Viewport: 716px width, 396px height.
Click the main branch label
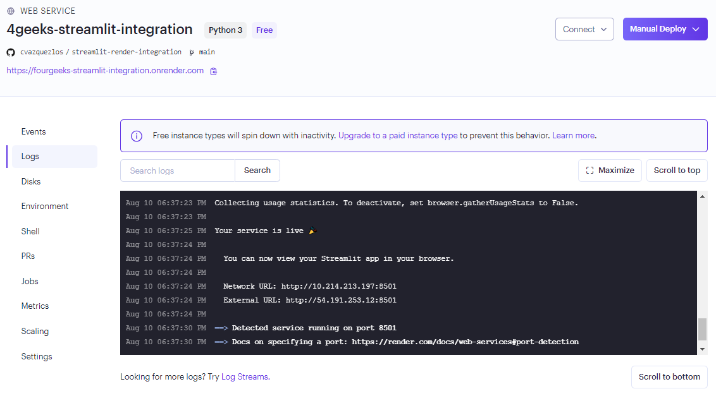207,52
